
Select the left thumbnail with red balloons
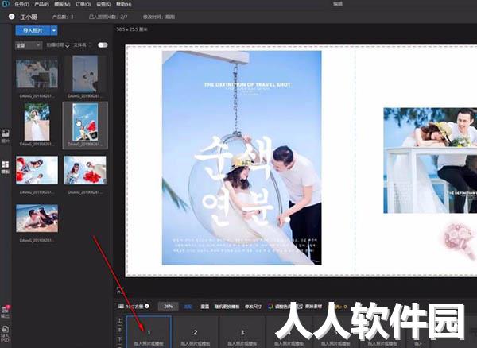pos(37,170)
